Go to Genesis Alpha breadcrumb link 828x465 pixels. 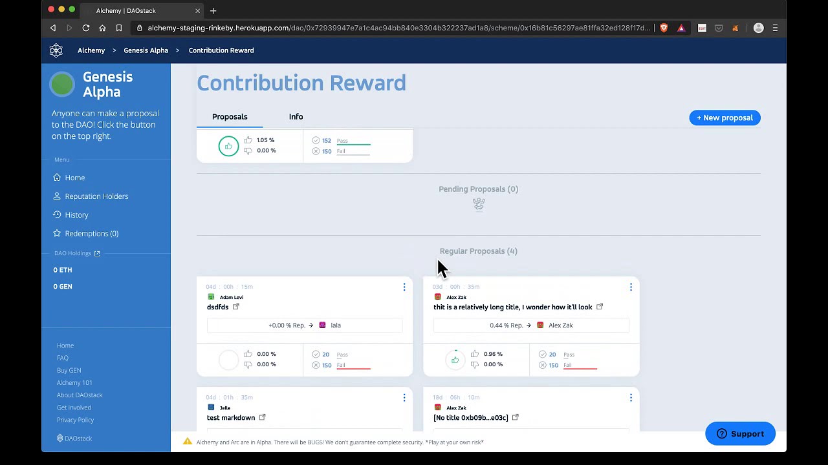click(146, 50)
